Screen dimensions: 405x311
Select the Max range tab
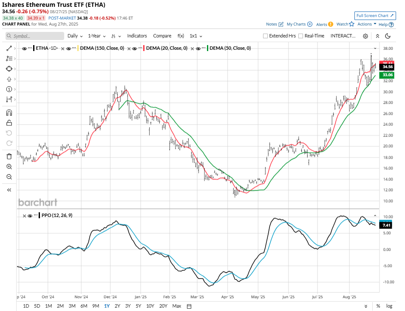pyautogui.click(x=177, y=306)
